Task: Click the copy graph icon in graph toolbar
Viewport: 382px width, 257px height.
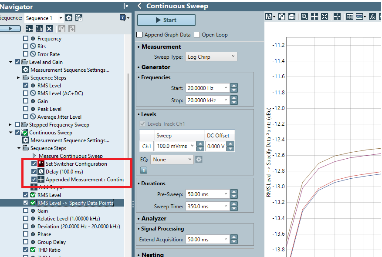Action: pos(282,17)
